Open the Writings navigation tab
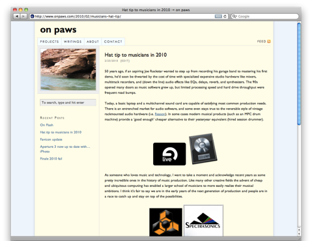312x241 pixels. (x=72, y=42)
